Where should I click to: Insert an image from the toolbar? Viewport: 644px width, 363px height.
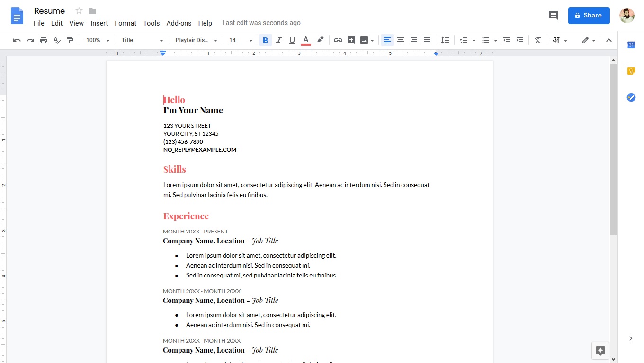pyautogui.click(x=364, y=40)
